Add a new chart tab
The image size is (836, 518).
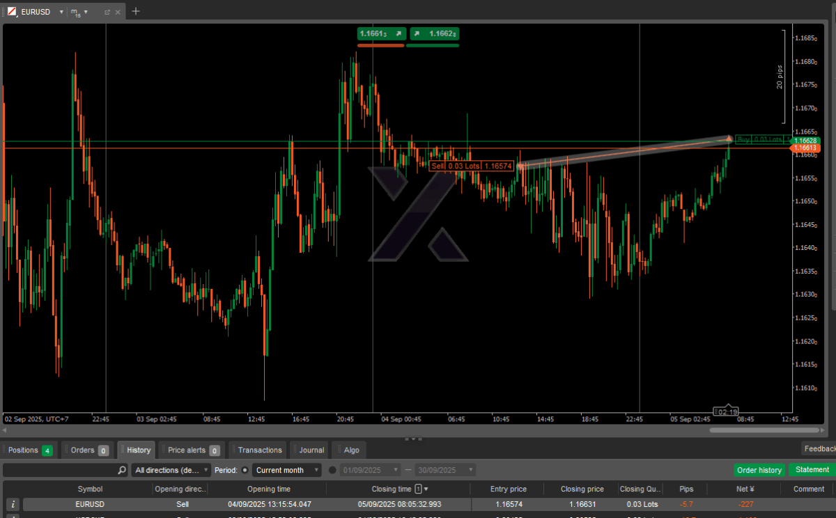tap(136, 11)
